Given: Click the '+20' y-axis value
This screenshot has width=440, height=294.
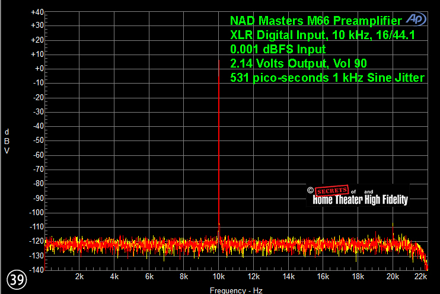Looking at the screenshot, I should pyautogui.click(x=37, y=40).
